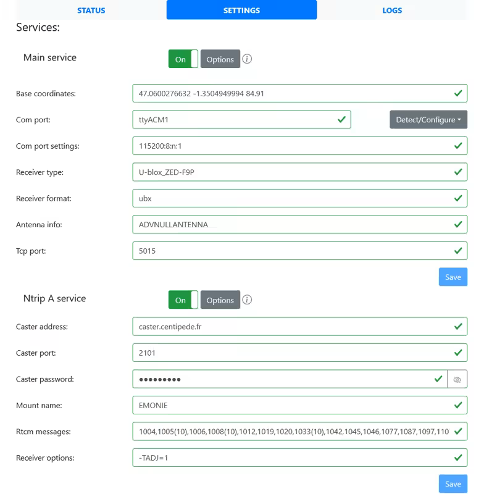The height and width of the screenshot is (494, 484).
Task: Edit the Tcp port field 5015
Action: (x=290, y=251)
